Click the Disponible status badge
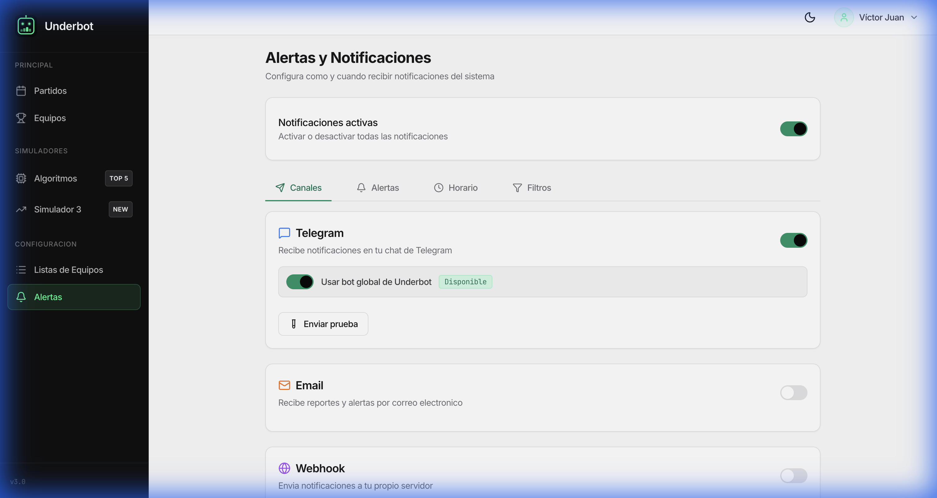 pyautogui.click(x=465, y=282)
